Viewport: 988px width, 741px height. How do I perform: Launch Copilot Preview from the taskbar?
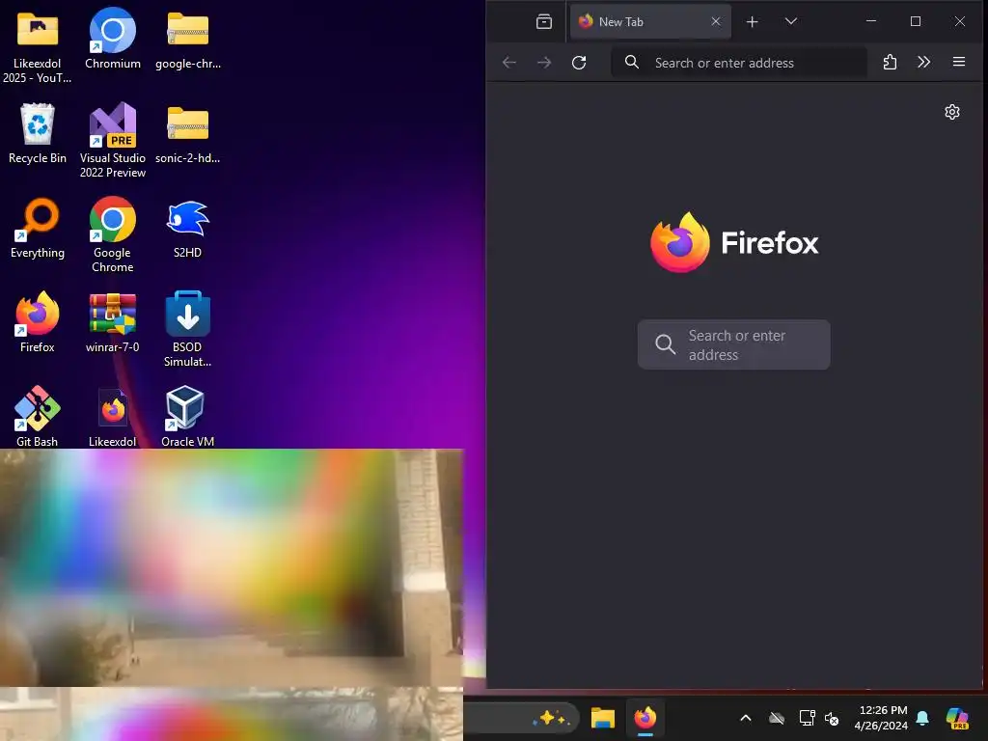[957, 718]
